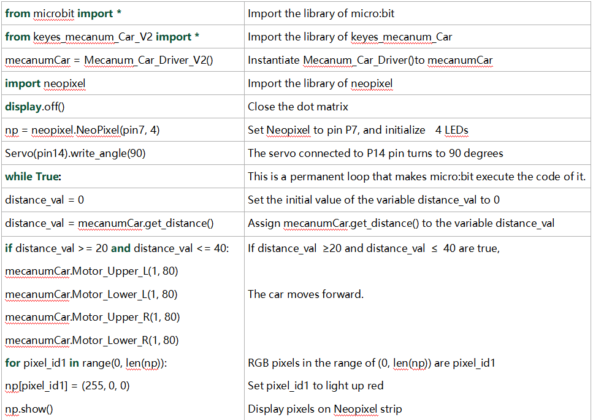
Task: Click the 'Close the dot matrix' description
Action: tap(298, 107)
